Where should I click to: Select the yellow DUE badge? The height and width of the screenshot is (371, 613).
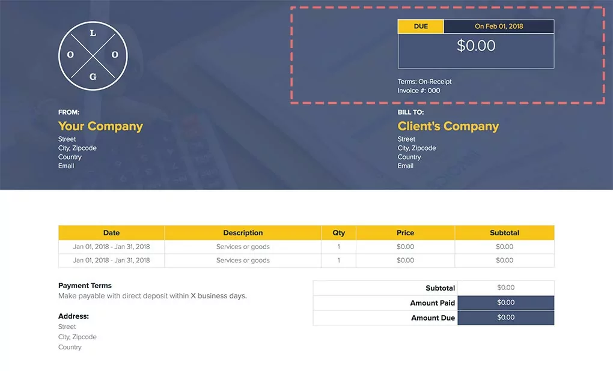click(420, 26)
